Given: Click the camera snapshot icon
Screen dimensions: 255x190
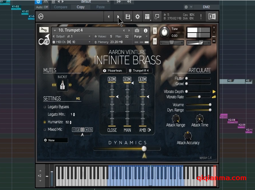Looking at the screenshot, I should coord(137,31).
